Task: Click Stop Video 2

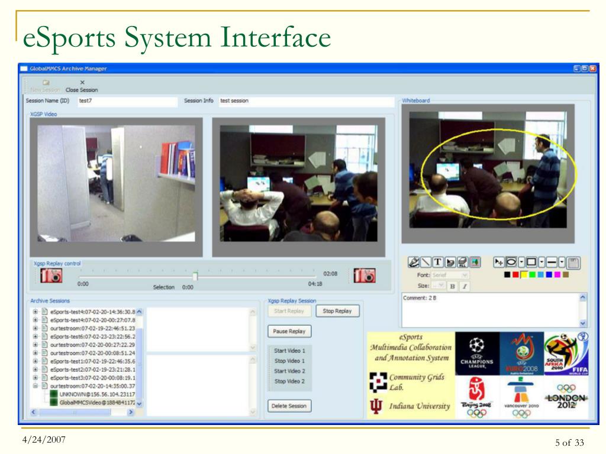Action: click(289, 381)
